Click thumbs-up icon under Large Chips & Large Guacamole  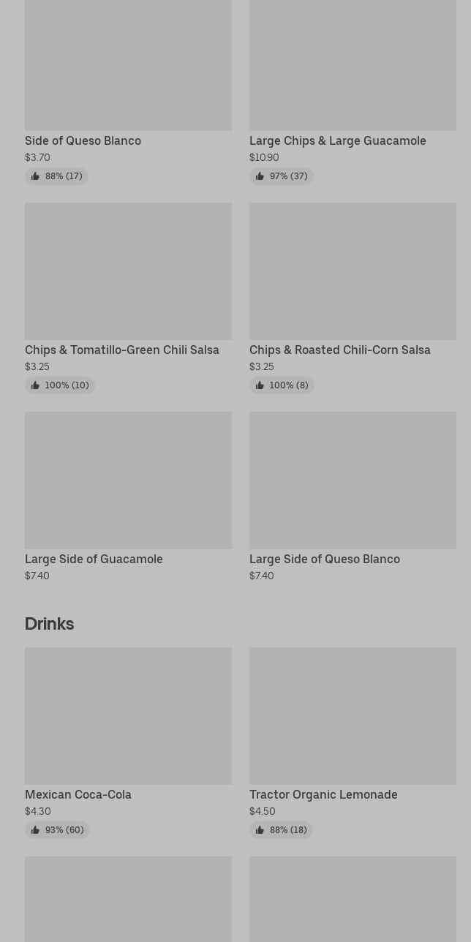[x=260, y=176]
